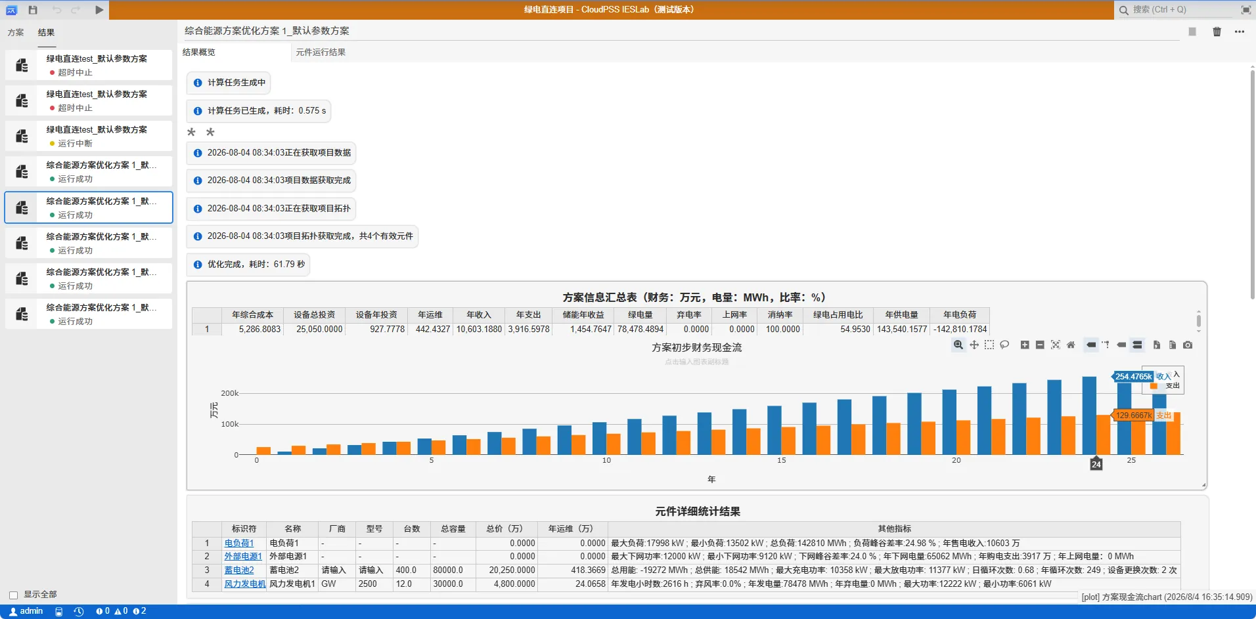Choose the Lasso Select chart tool
This screenshot has width=1256, height=619.
coord(1004,345)
